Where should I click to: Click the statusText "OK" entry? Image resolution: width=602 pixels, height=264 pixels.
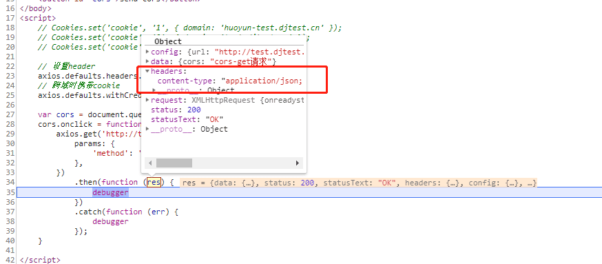coord(187,119)
